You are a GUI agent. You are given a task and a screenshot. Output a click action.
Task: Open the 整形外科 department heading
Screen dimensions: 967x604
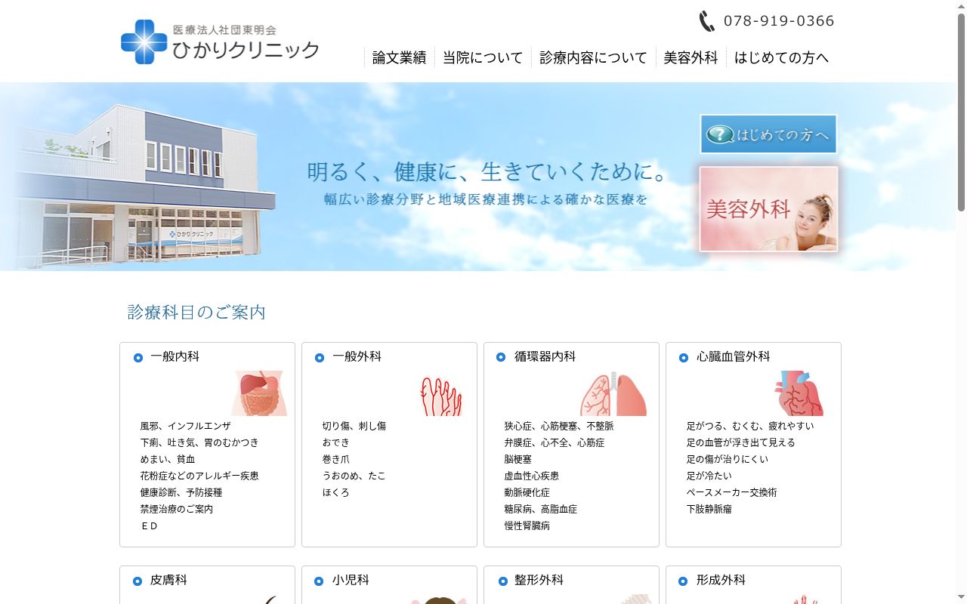tap(539, 580)
